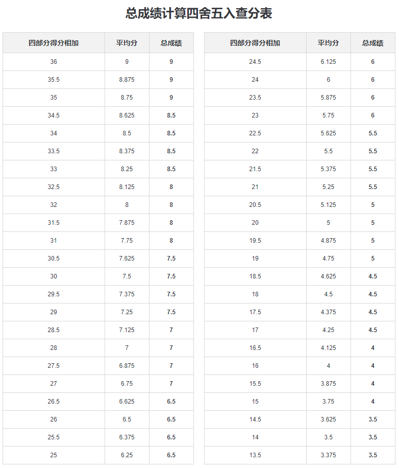Select the right table header 四部分得分相加
399x468 pixels.
(255, 43)
